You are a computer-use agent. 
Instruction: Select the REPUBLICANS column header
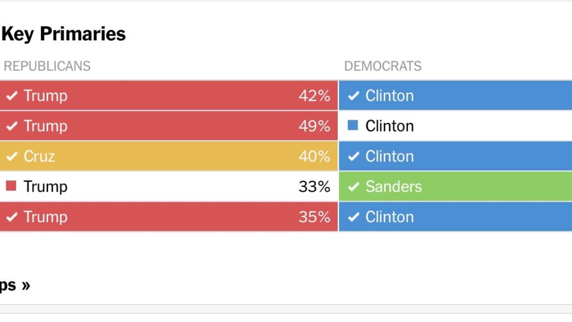point(47,65)
